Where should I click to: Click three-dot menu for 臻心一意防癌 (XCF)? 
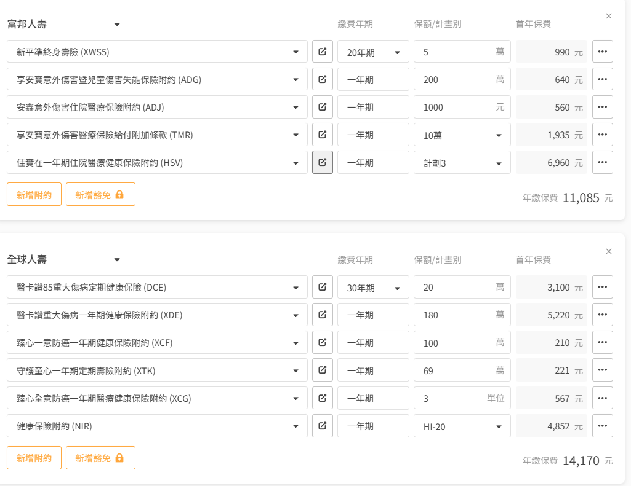602,342
